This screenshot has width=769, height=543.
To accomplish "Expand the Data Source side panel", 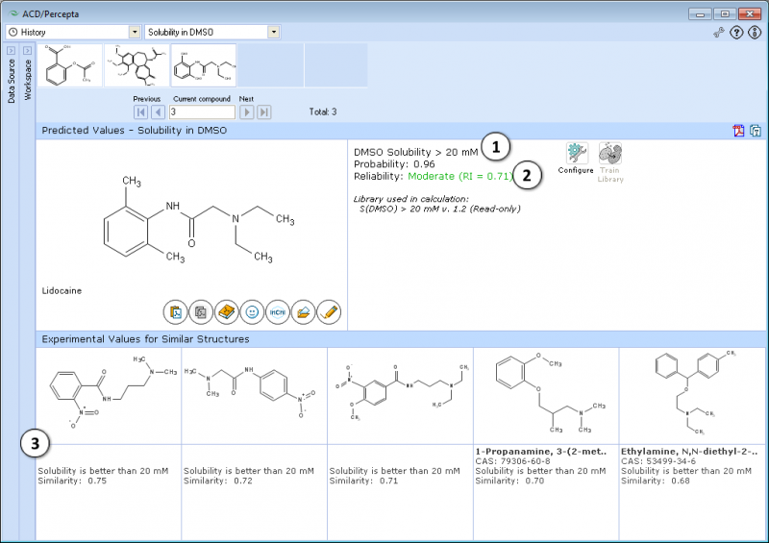I will click(x=11, y=50).
